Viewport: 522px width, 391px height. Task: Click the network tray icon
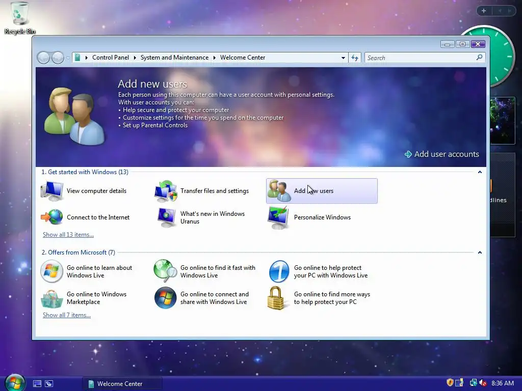pyautogui.click(x=473, y=383)
